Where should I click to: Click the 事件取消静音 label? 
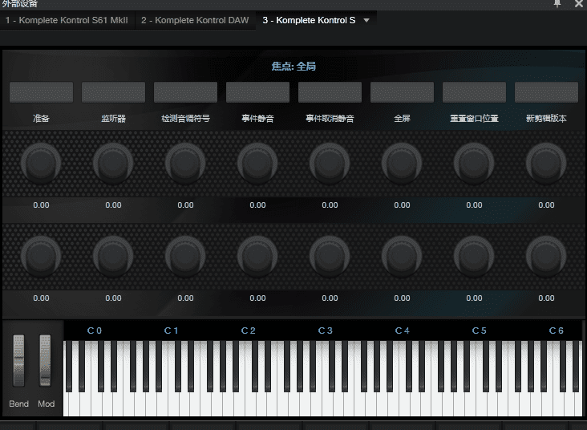(x=330, y=119)
